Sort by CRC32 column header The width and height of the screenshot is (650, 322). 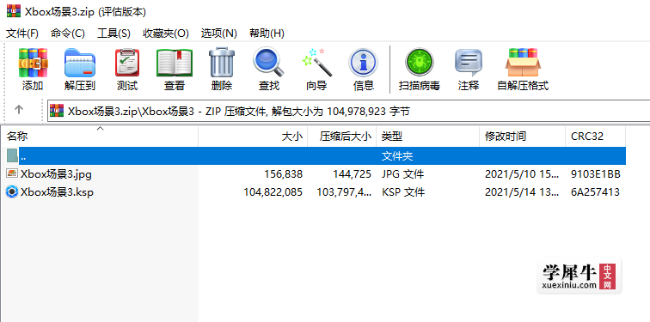pos(595,137)
